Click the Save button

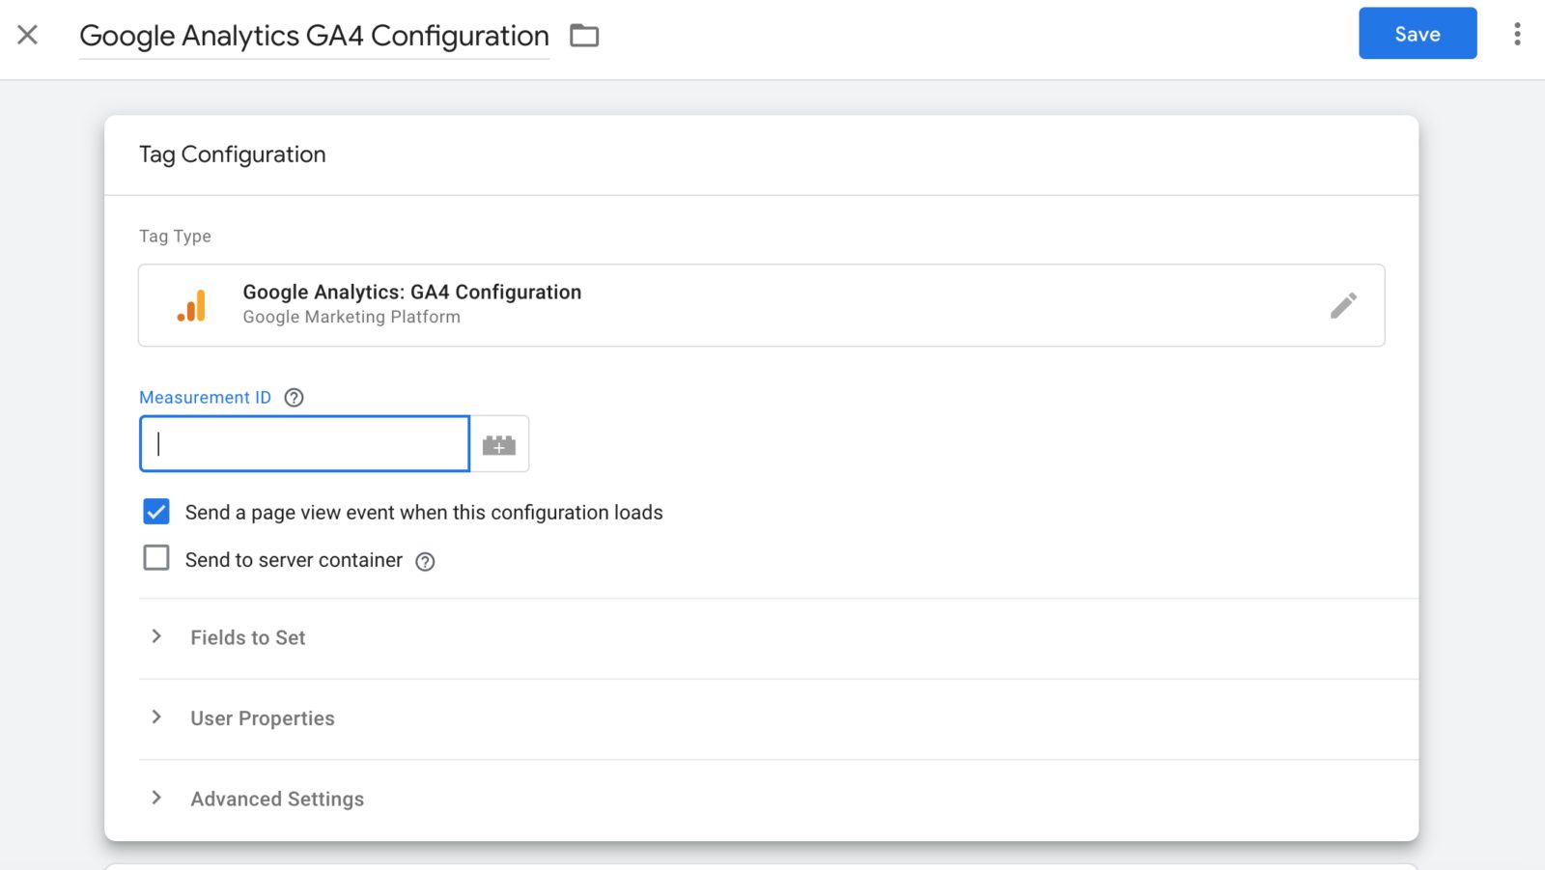pos(1418,34)
